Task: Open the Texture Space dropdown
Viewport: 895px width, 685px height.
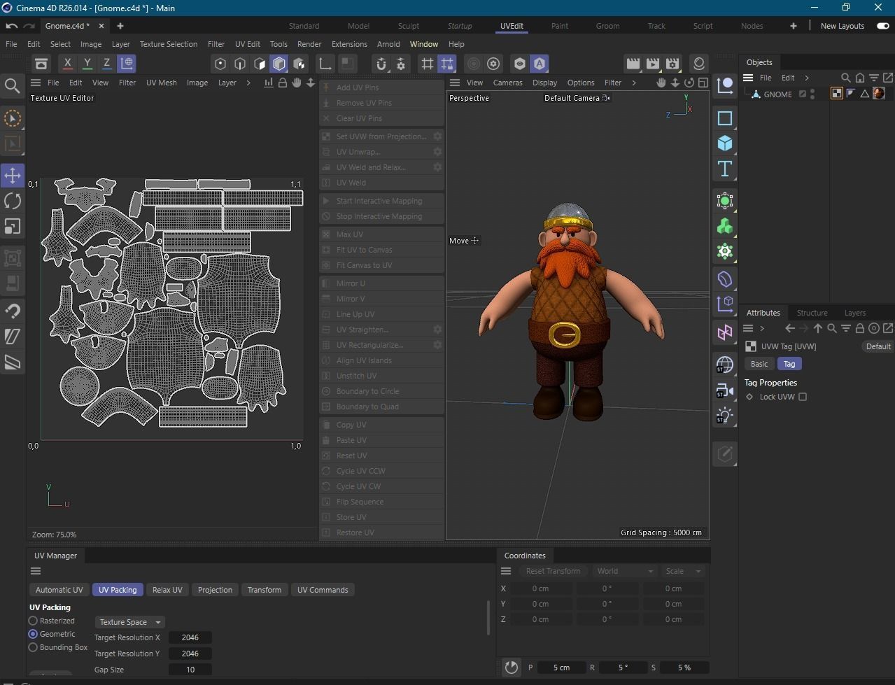Action: 129,622
